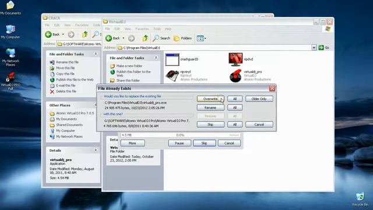Open File menu in VirtualDJ window
Image resolution: width=373 pixels, height=210 pixels.
coord(107,29)
